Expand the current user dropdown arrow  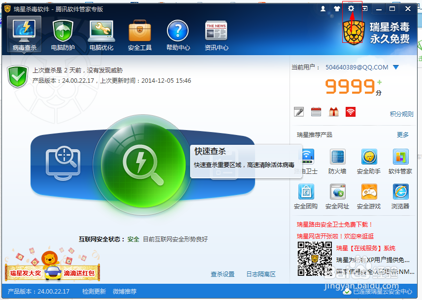pos(395,67)
